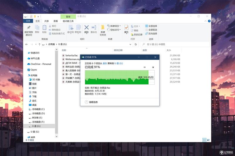The width and height of the screenshot is (235, 156).
Task: Click the Paste ribbon icon
Action: tap(44, 29)
